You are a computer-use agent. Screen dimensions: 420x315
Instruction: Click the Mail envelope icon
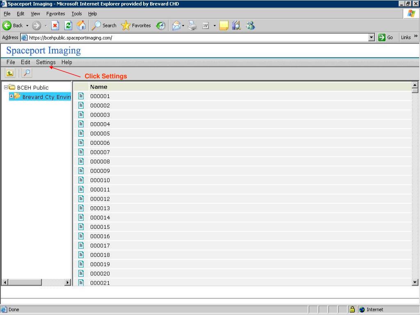pos(176,26)
